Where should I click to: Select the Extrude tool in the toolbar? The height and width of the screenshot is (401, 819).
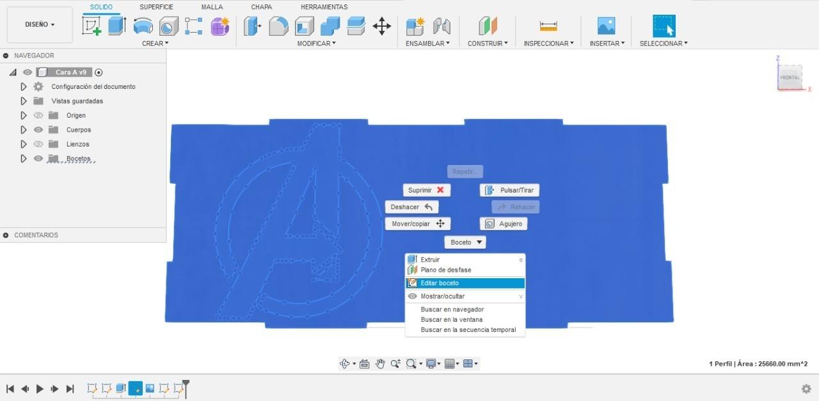coord(117,26)
